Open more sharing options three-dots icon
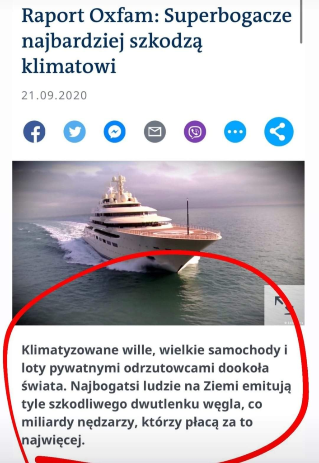319x463 pixels. click(235, 132)
